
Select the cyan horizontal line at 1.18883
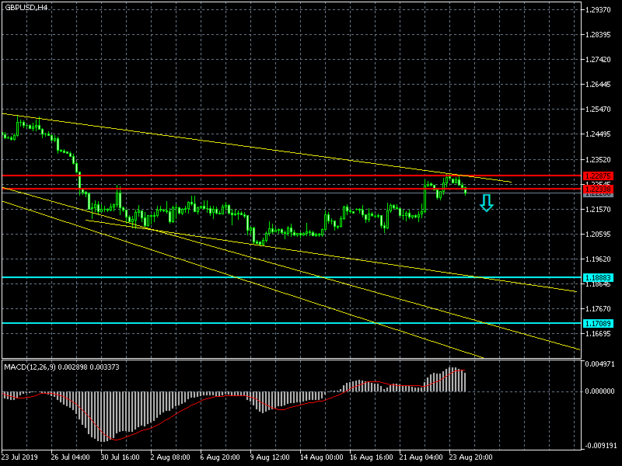click(x=292, y=277)
